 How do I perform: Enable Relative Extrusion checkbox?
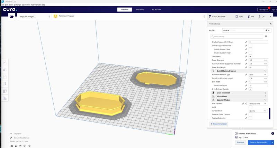pyautogui.click(x=250, y=118)
